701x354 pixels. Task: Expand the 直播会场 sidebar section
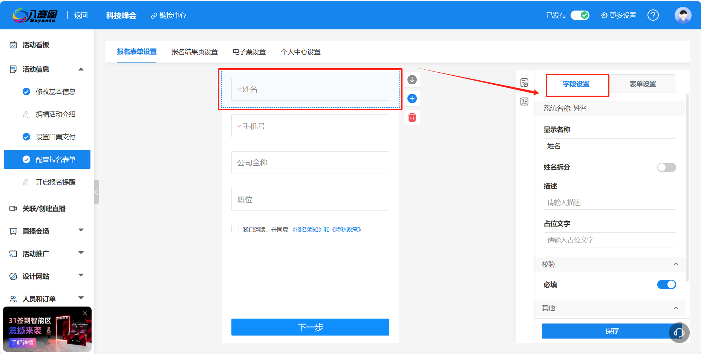coord(81,231)
